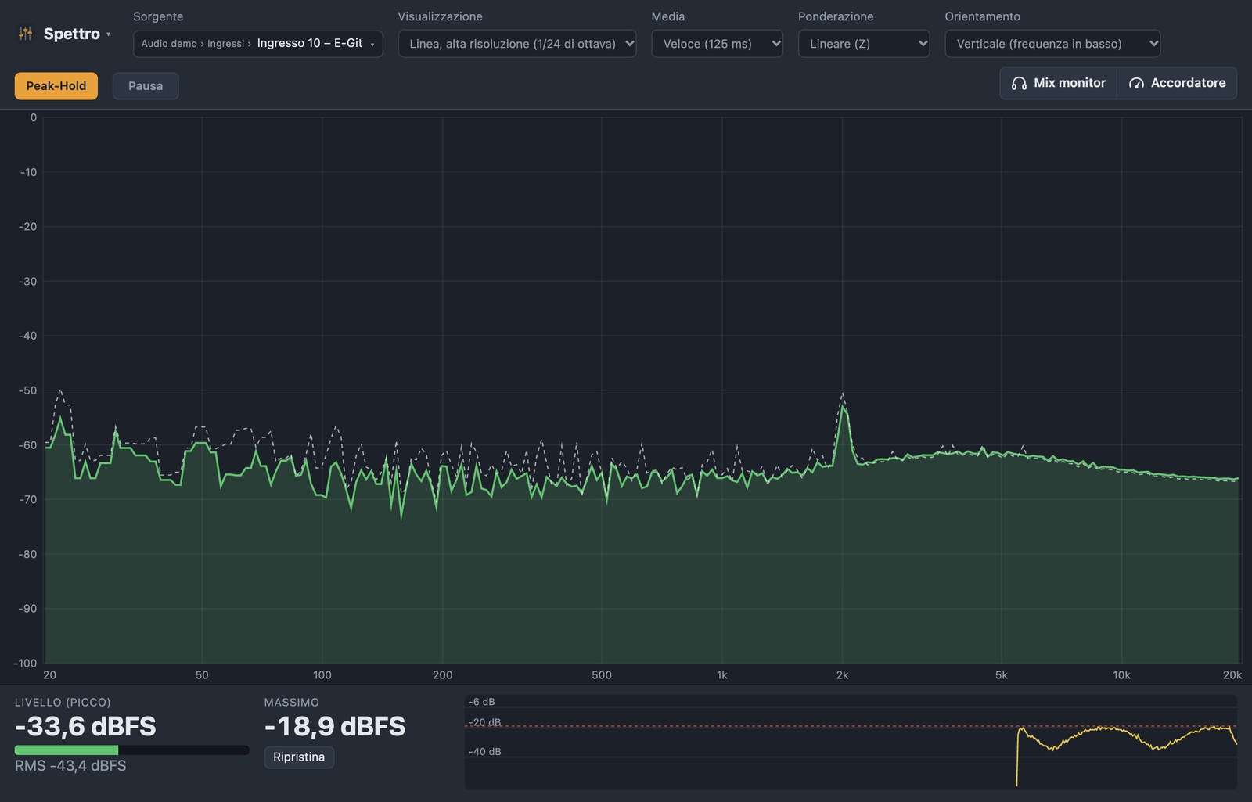Click the 2k spectrum peak in graph
The height and width of the screenshot is (802, 1252).
point(843,407)
